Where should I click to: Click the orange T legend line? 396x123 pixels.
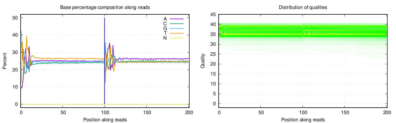(x=176, y=33)
